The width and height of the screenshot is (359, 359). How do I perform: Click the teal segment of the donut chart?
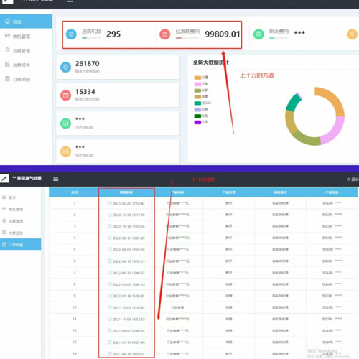pyautogui.click(x=293, y=103)
